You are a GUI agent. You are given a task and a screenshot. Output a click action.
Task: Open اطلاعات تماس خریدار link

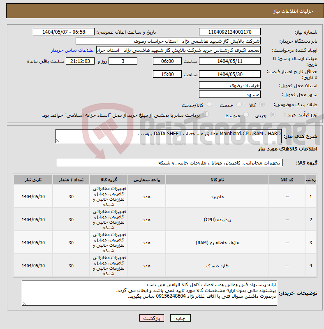(x=73, y=50)
